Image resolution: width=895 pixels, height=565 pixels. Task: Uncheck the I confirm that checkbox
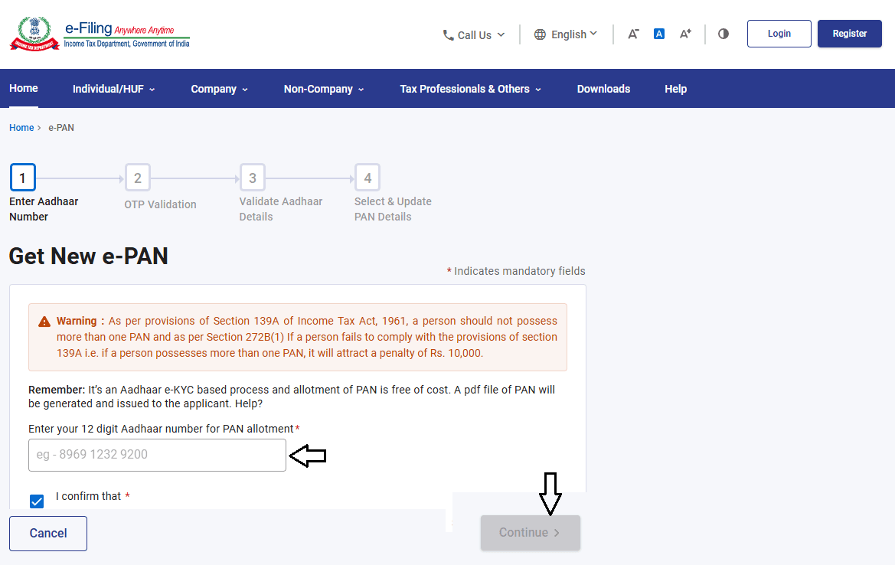[37, 501]
